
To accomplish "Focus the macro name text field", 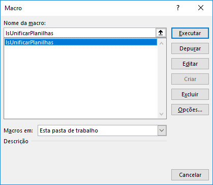I will click(x=80, y=33).
